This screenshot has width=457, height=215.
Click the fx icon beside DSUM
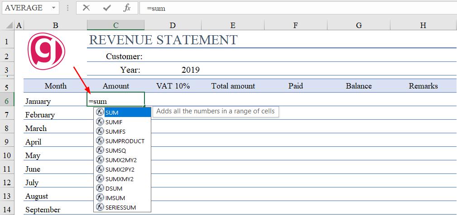(100, 188)
